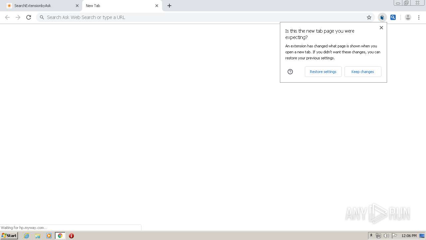426x240 pixels.
Task: Open the red Opera taskbar icon
Action: 71,236
